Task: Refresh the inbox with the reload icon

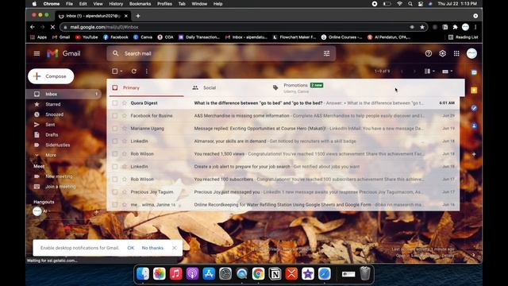Action: (134, 71)
